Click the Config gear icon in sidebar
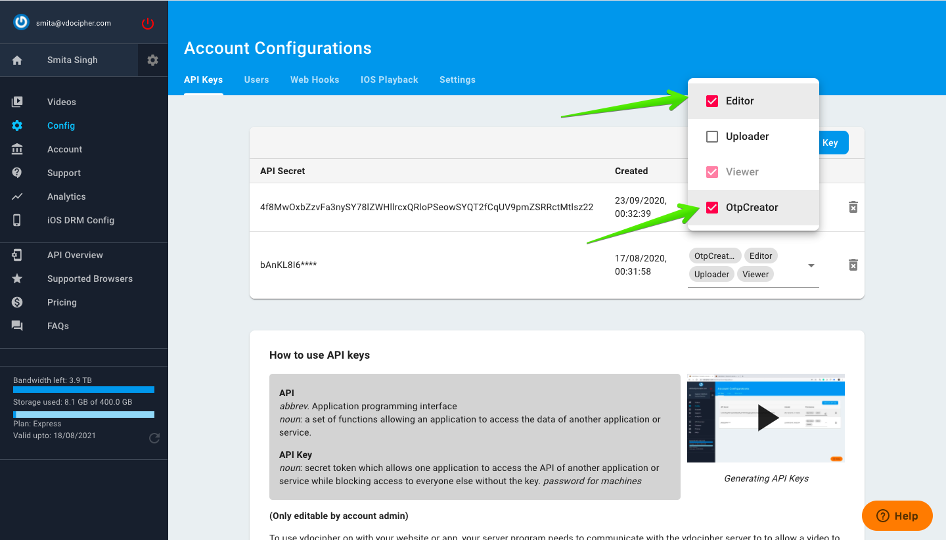The height and width of the screenshot is (540, 946). pos(17,125)
